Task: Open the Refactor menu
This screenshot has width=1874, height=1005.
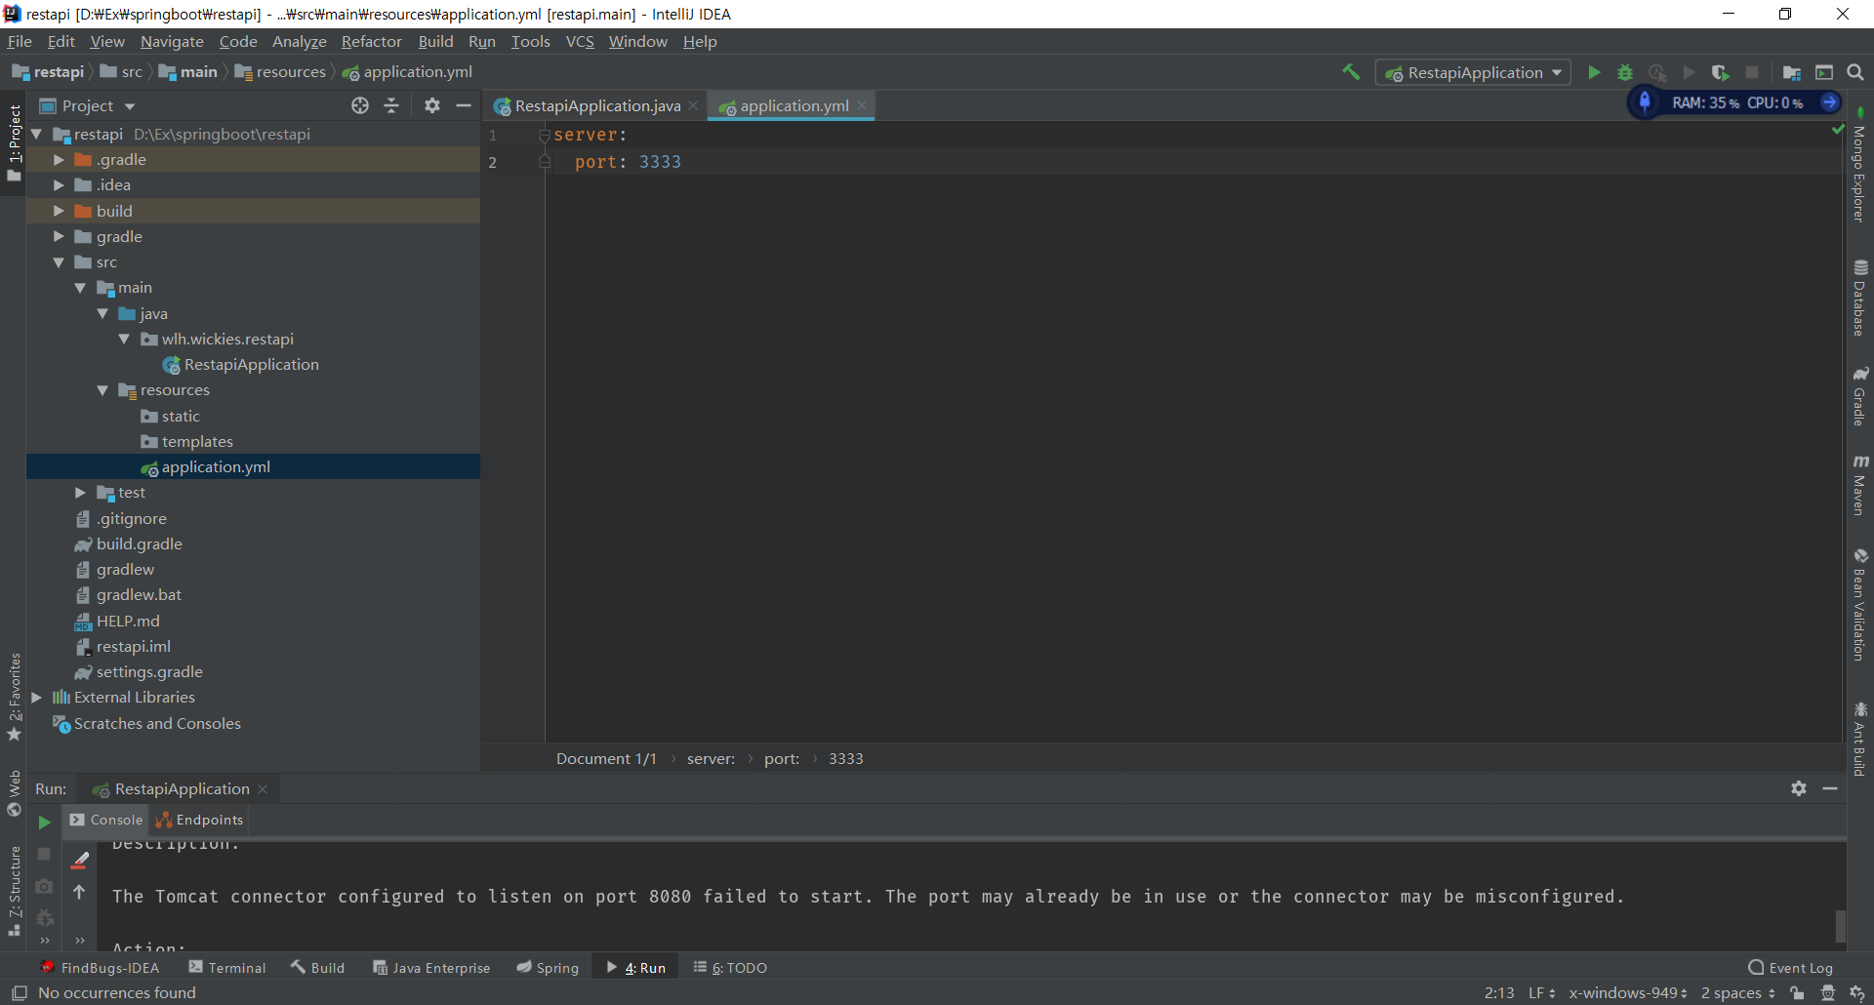Action: [371, 41]
